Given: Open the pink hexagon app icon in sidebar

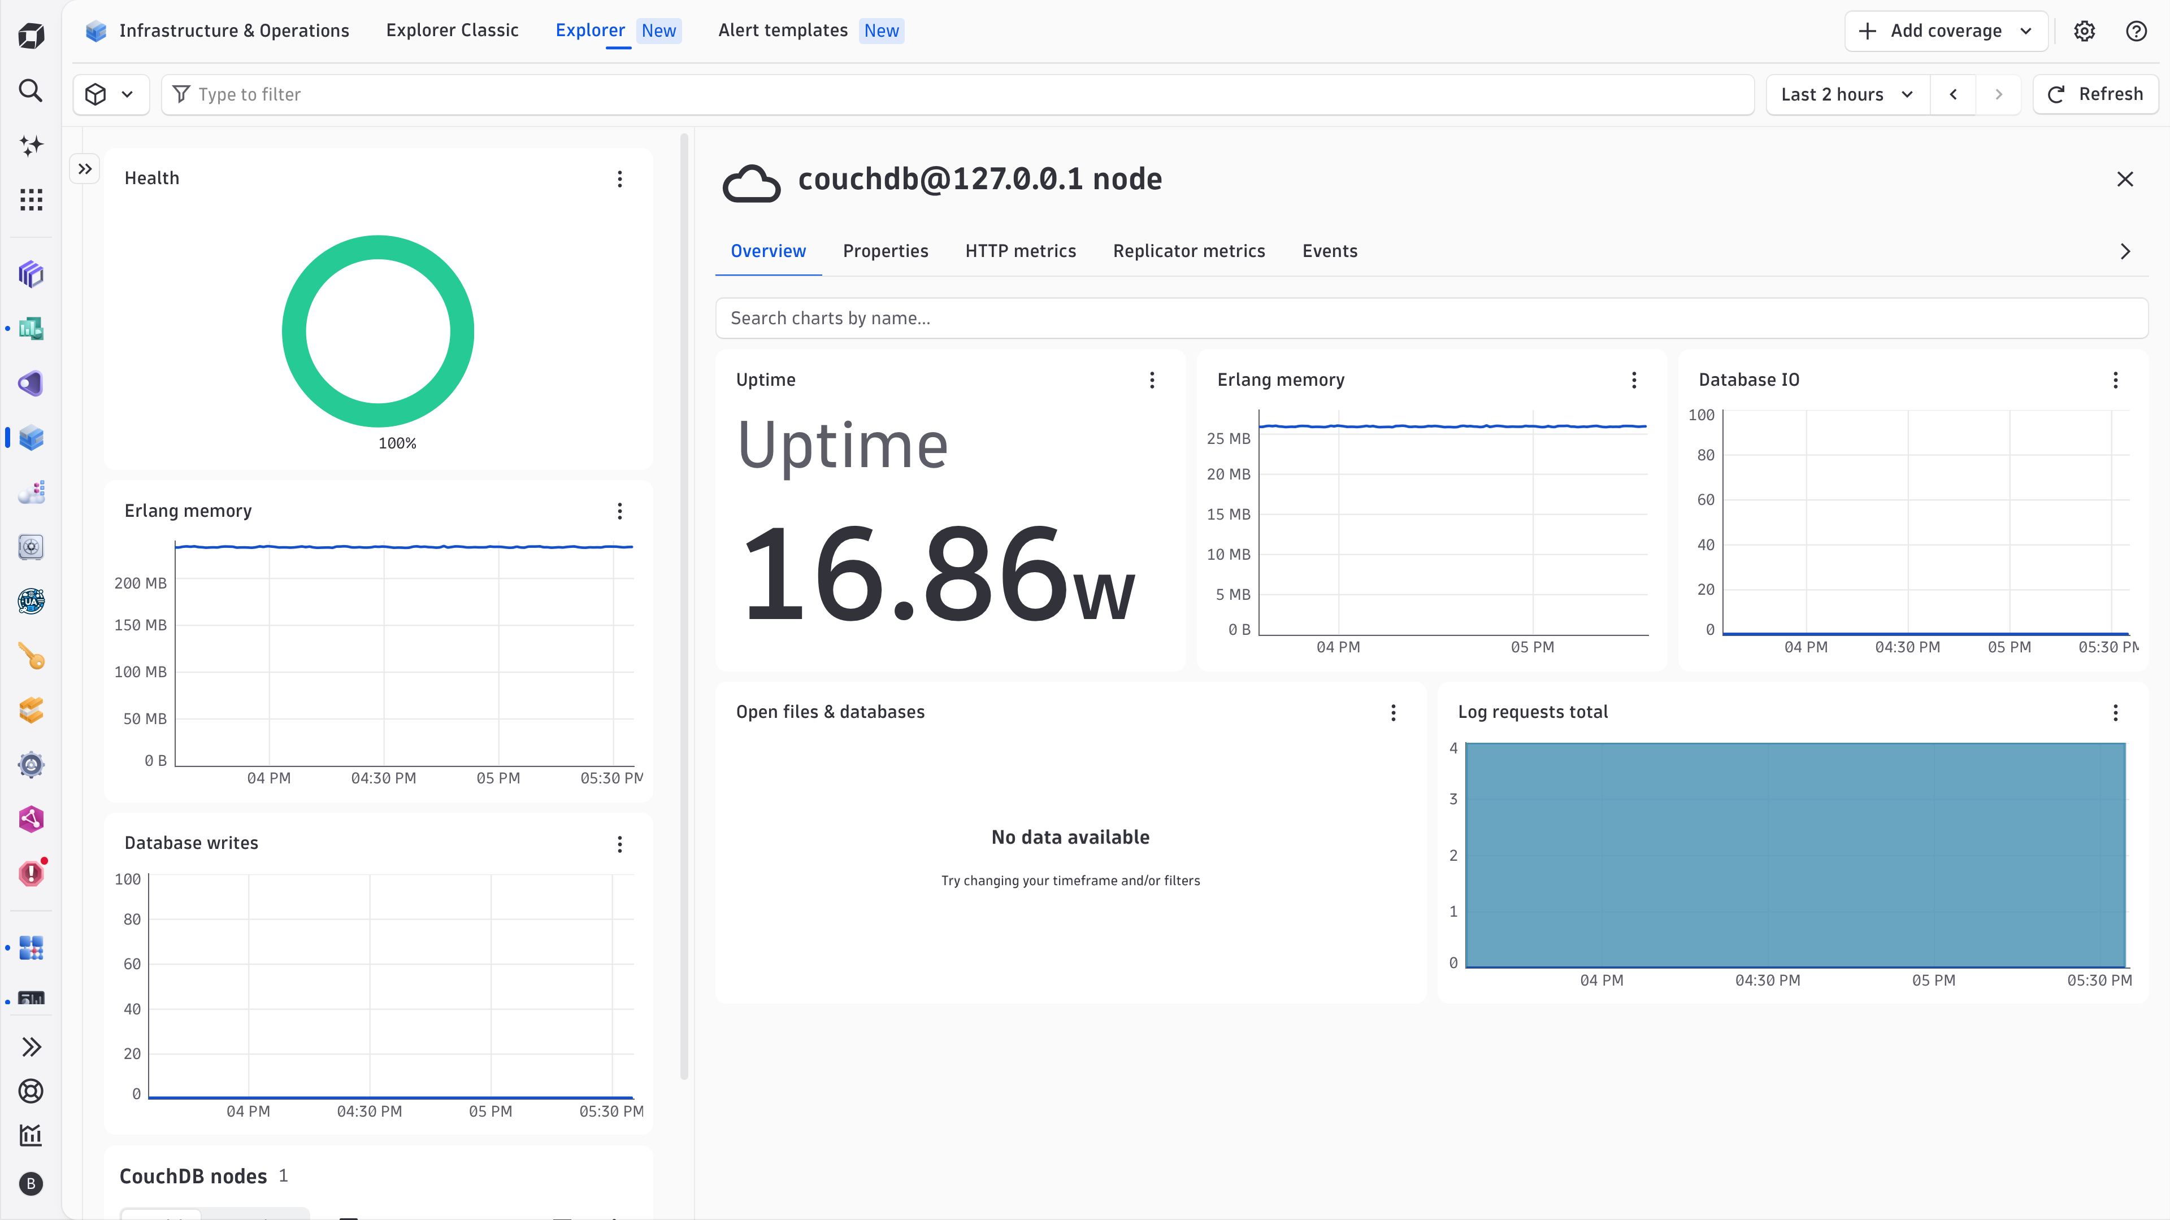Looking at the screenshot, I should tap(31, 819).
